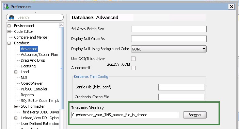Click the Credential Cache File field
The image size is (239, 129).
181,97
